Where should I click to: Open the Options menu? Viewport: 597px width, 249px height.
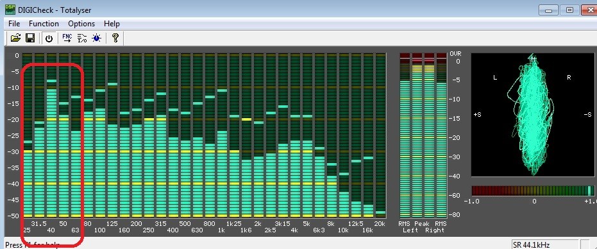tap(81, 24)
